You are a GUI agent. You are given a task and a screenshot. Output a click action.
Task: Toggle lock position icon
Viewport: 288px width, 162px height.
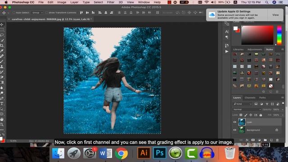251,115
